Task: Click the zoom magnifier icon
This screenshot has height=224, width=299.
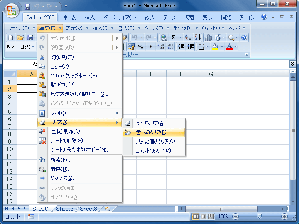Action: pos(231,37)
